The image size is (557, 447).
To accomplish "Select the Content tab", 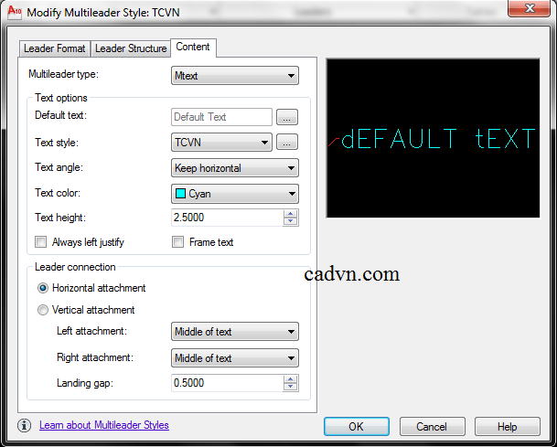I will pos(193,47).
